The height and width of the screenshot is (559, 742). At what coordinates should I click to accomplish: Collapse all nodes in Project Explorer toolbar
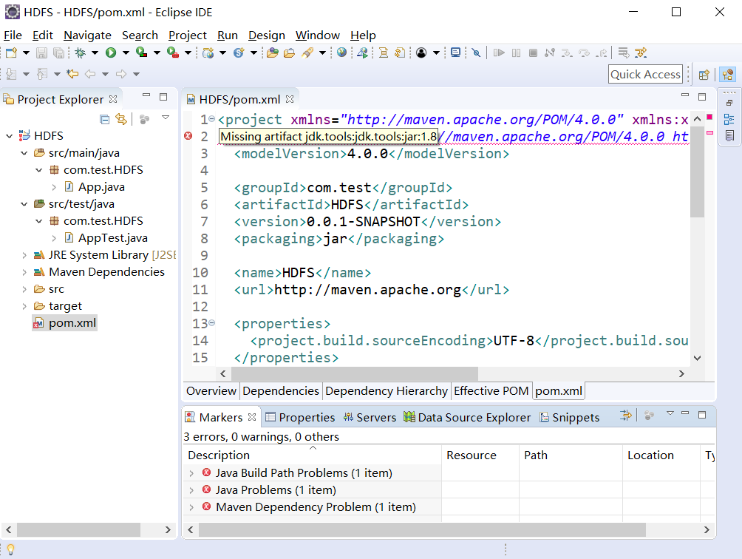pyautogui.click(x=104, y=119)
